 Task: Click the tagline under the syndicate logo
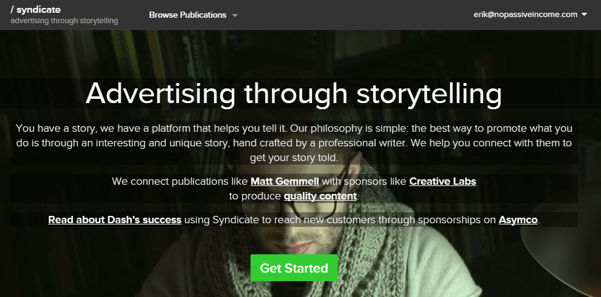(64, 21)
